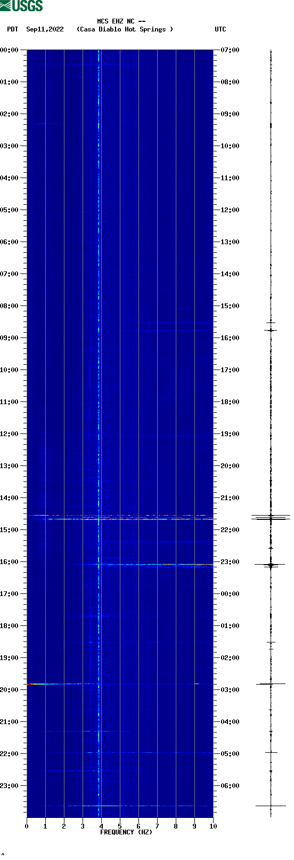Click the 06:00 label on UTC axis
The width and height of the screenshot is (294, 860).
pos(230,786)
